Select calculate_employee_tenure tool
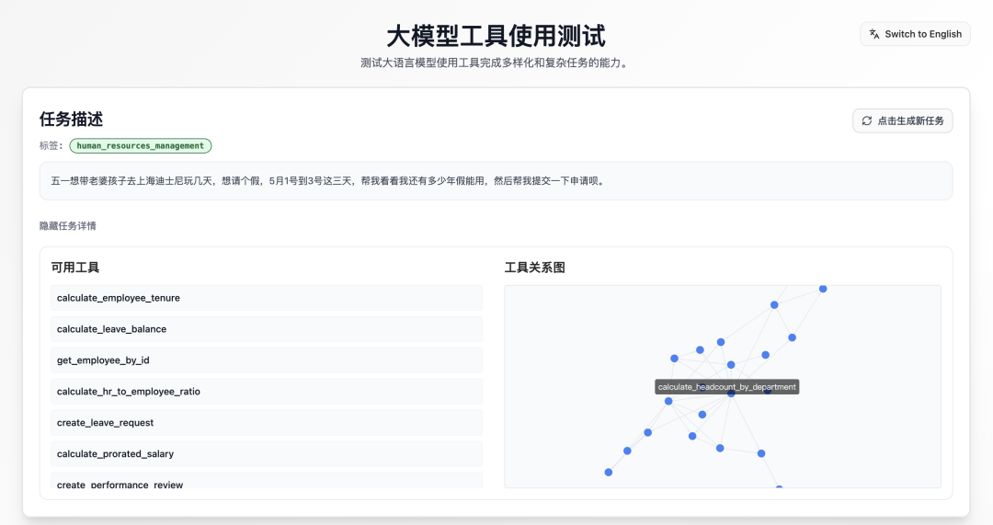993x525 pixels. (x=267, y=298)
